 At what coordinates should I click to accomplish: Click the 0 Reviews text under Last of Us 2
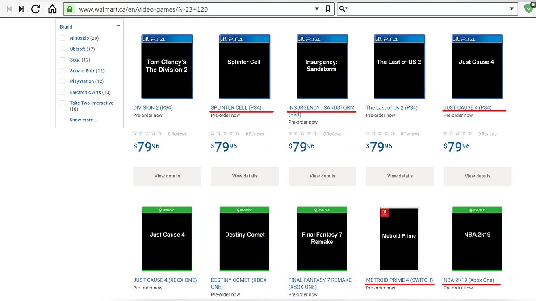pos(410,134)
